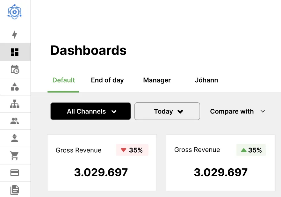Switch to the End of day tab

pos(107,80)
